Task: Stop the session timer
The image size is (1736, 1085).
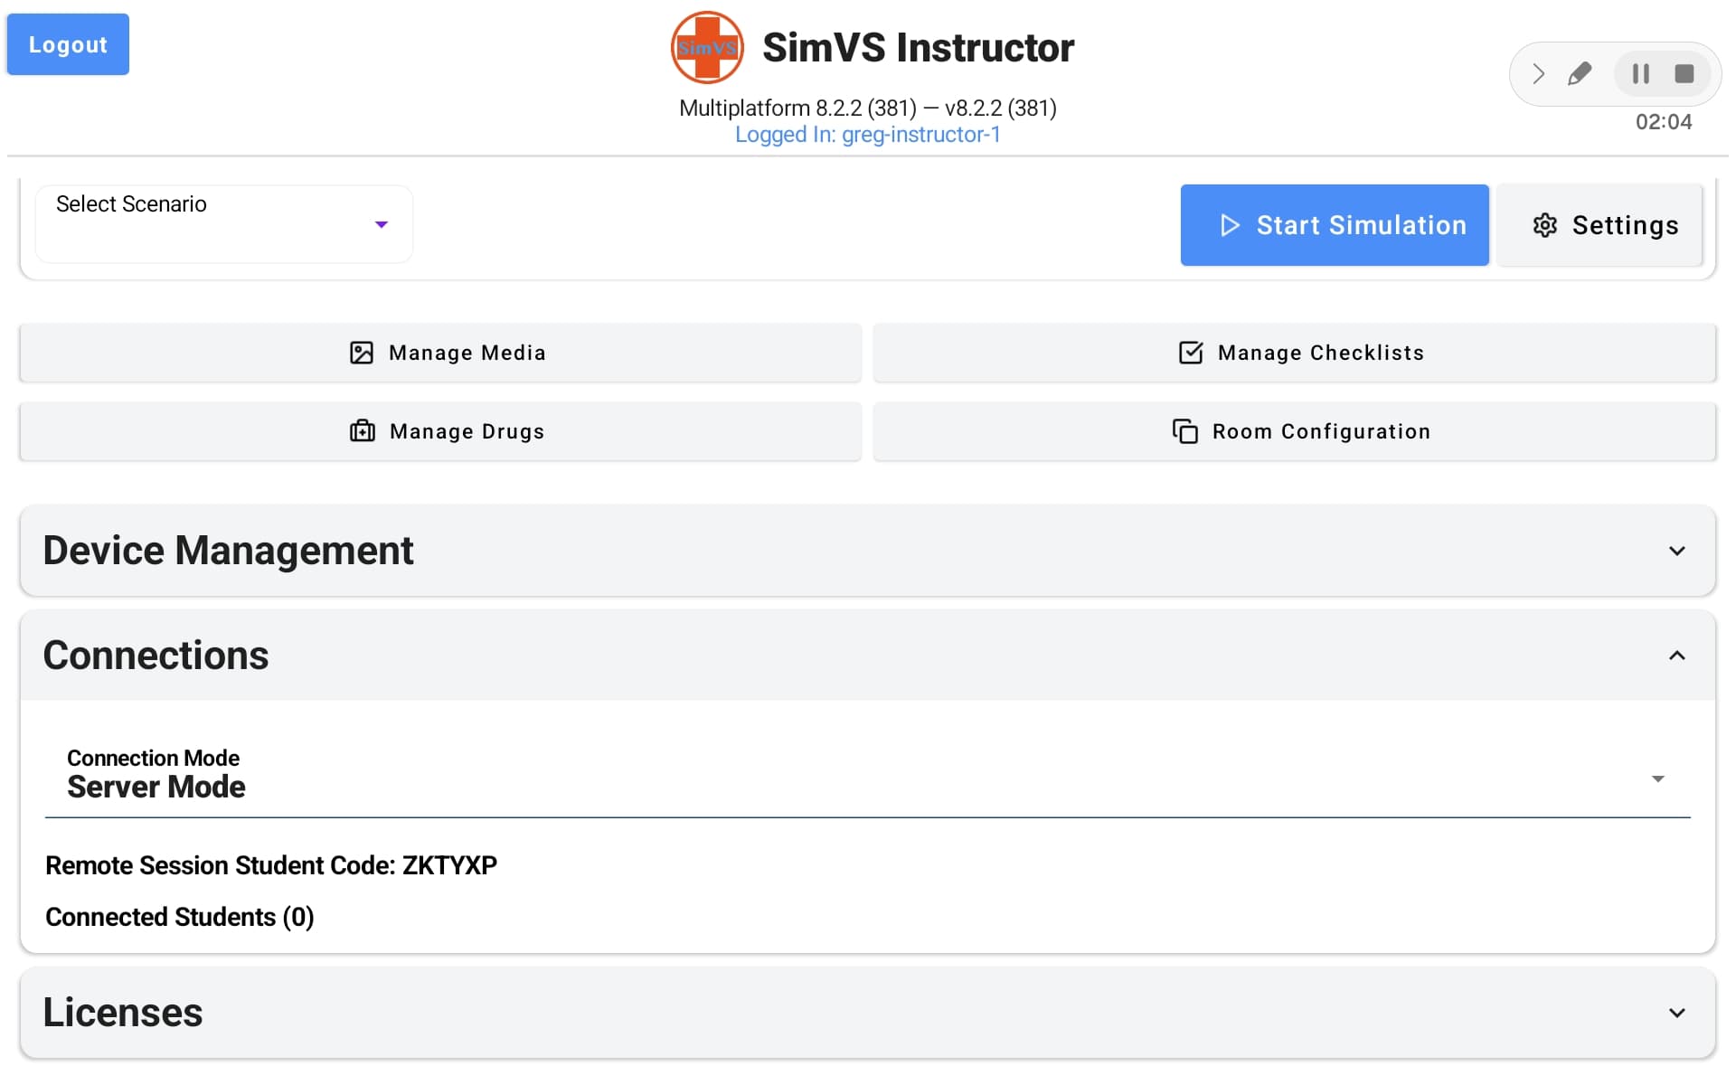Action: 1685,72
